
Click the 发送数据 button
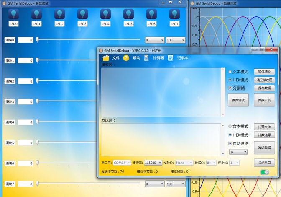[264, 148]
